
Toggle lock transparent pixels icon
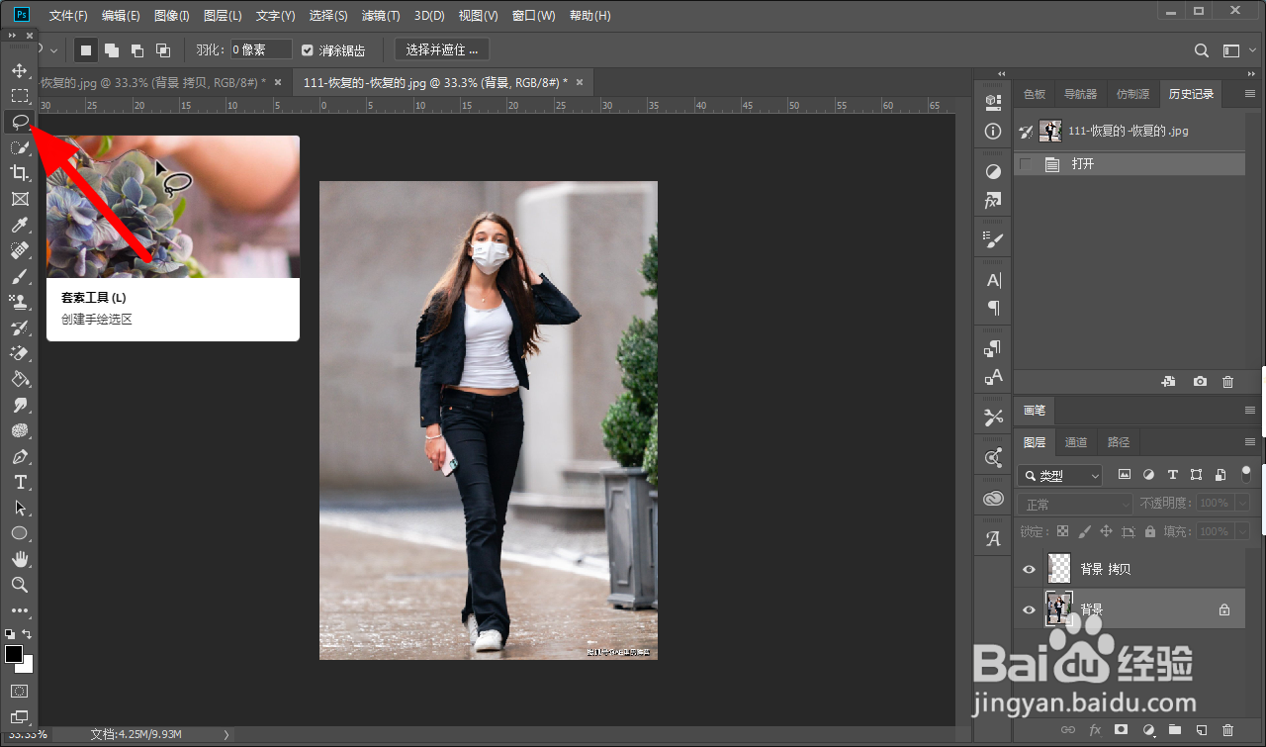[x=1062, y=531]
